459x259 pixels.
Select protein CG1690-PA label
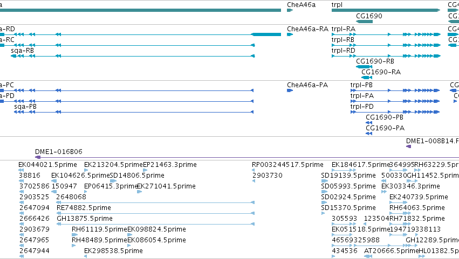click(x=385, y=128)
